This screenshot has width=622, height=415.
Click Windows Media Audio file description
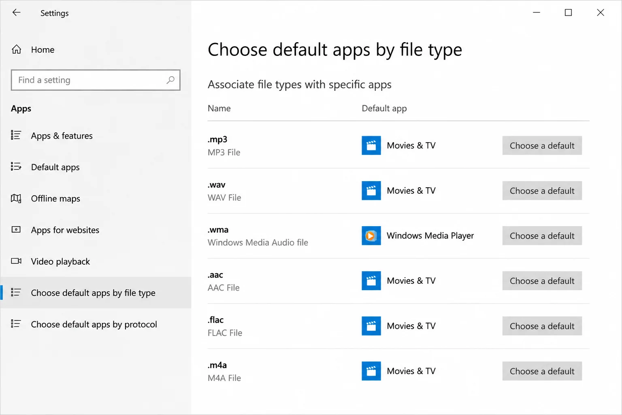click(x=258, y=242)
